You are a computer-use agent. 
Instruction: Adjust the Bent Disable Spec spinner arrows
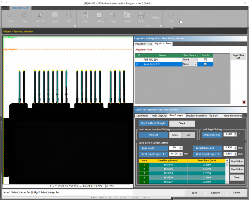point(235,154)
